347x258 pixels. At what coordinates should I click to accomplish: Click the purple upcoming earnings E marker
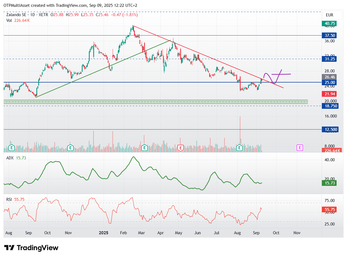300,148
